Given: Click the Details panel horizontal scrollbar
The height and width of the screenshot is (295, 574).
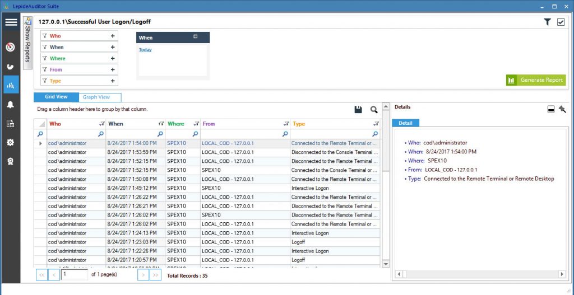Looking at the screenshot, I should point(480,274).
